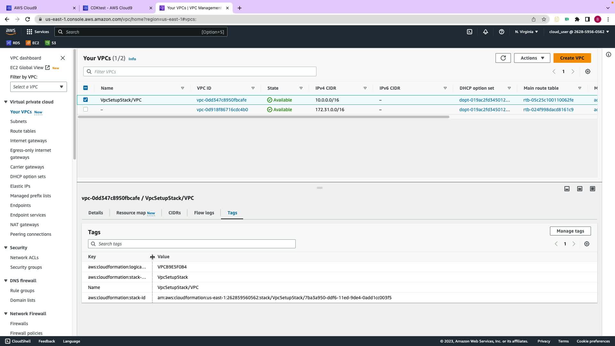The image size is (615, 346).
Task: Open the S3 shortcut in favorites bar
Action: point(51,43)
